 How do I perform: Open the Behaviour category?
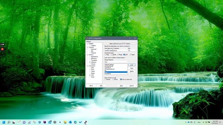(x=94, y=59)
